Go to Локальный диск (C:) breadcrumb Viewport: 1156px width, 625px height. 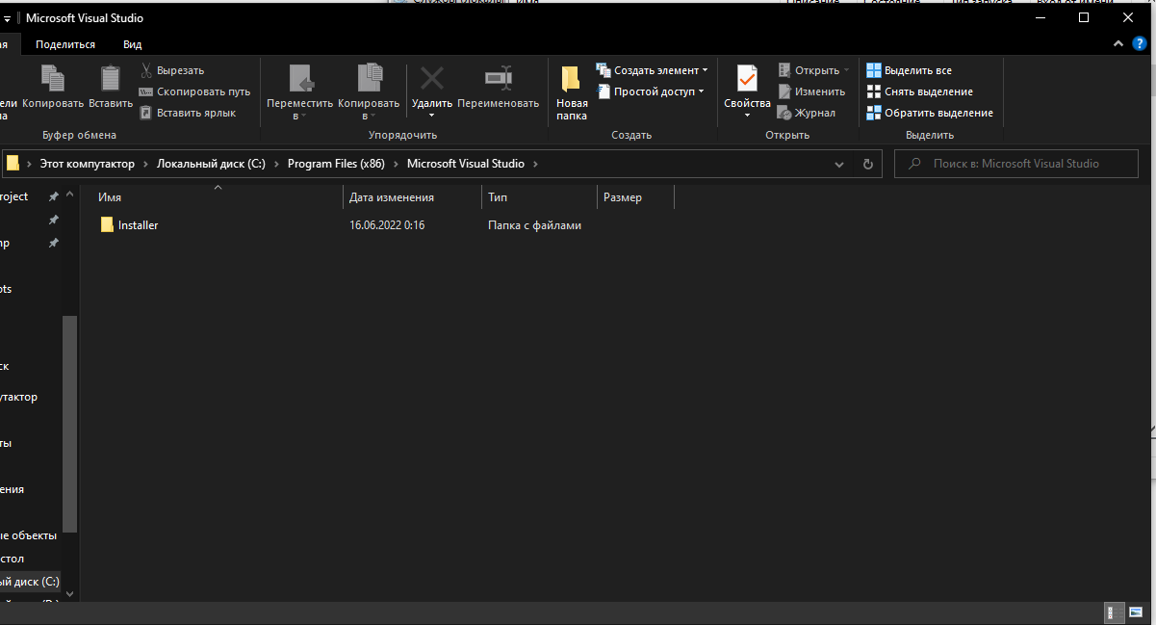[x=211, y=164]
